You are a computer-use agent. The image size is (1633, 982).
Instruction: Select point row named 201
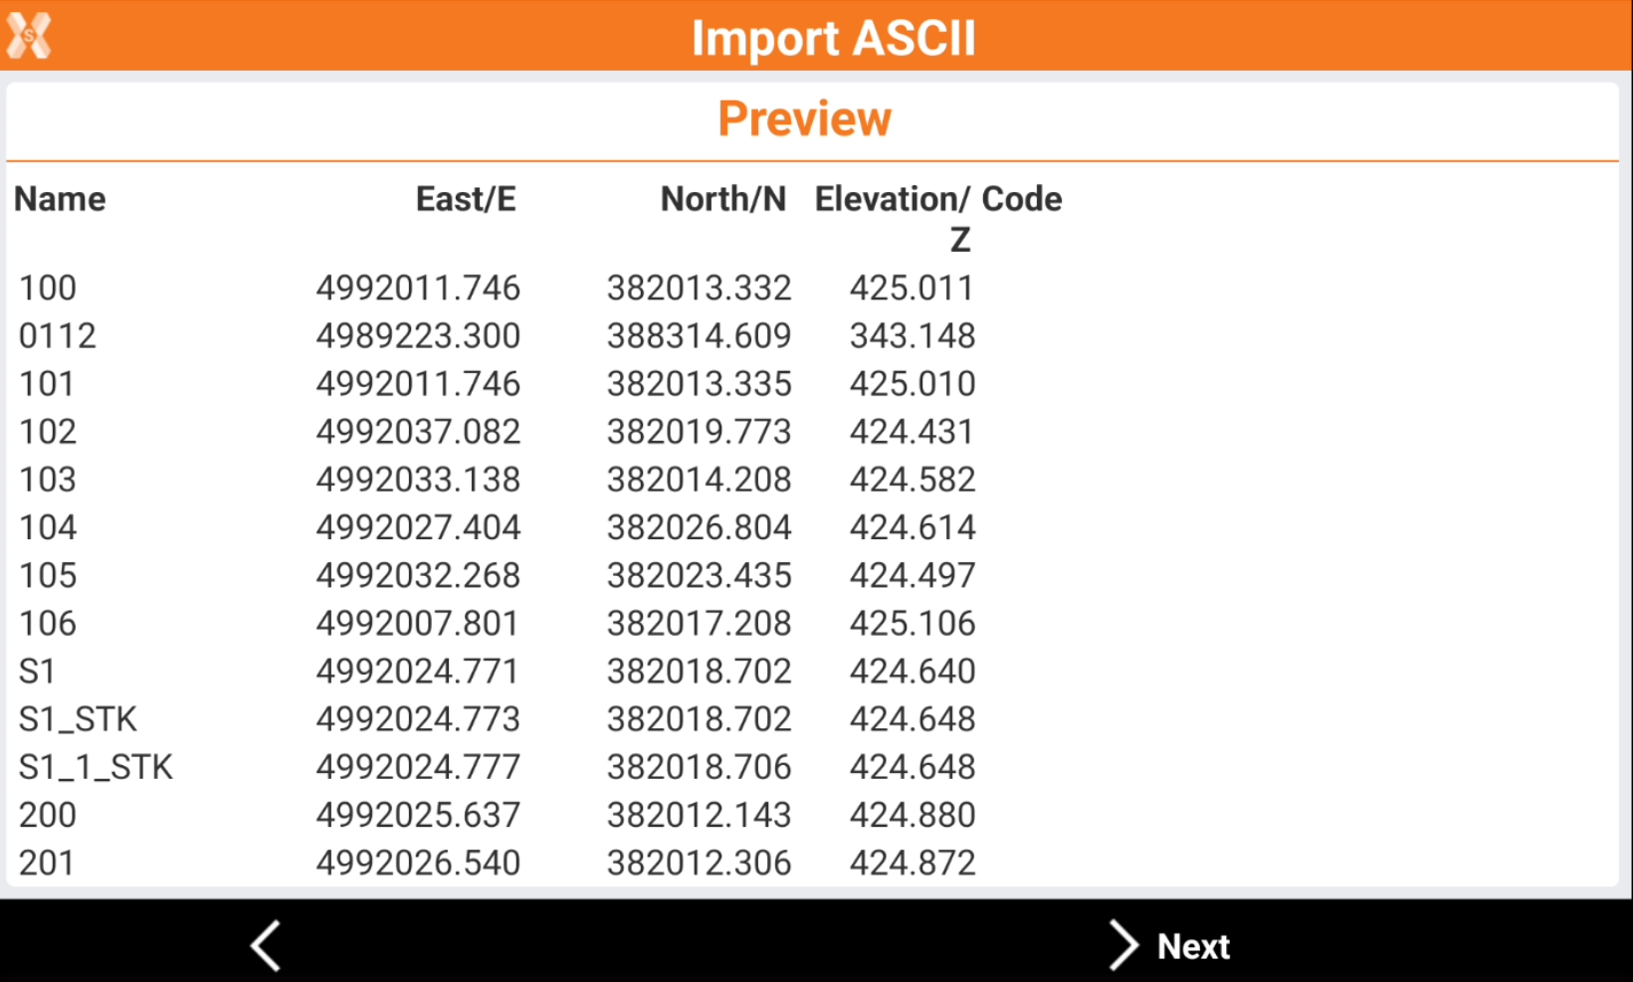pyautogui.click(x=47, y=863)
